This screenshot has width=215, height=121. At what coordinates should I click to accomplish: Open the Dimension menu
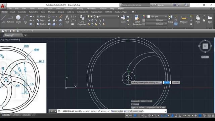pos(69,8)
